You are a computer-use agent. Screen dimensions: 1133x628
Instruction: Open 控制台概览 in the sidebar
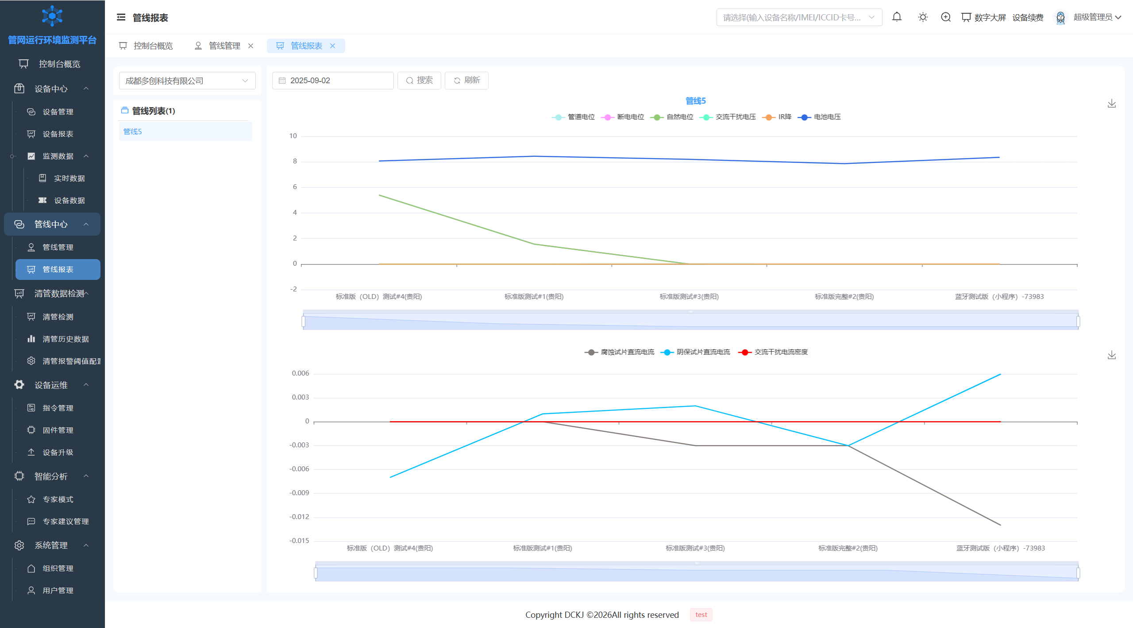[52, 64]
